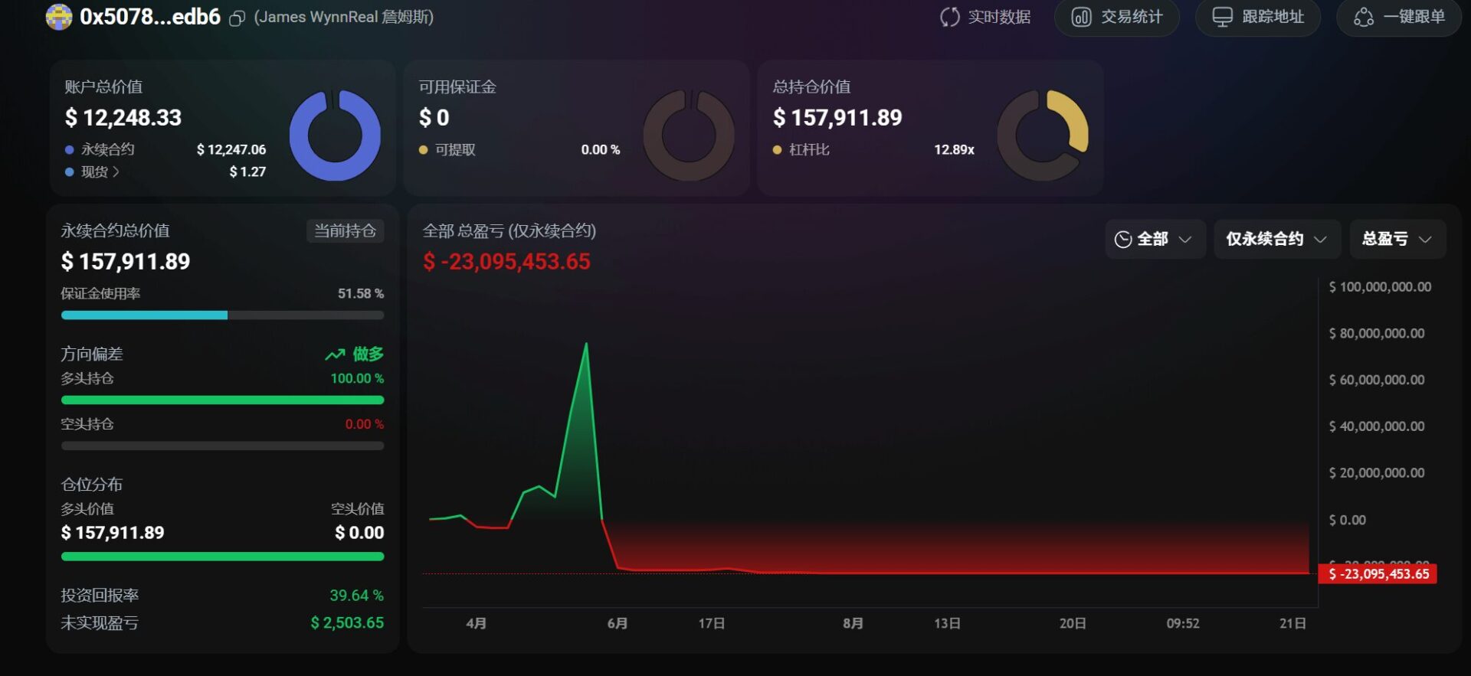Screen dimensions: 1471x676
Task: Click the 6月 marker on chart axis
Action: pyautogui.click(x=618, y=623)
